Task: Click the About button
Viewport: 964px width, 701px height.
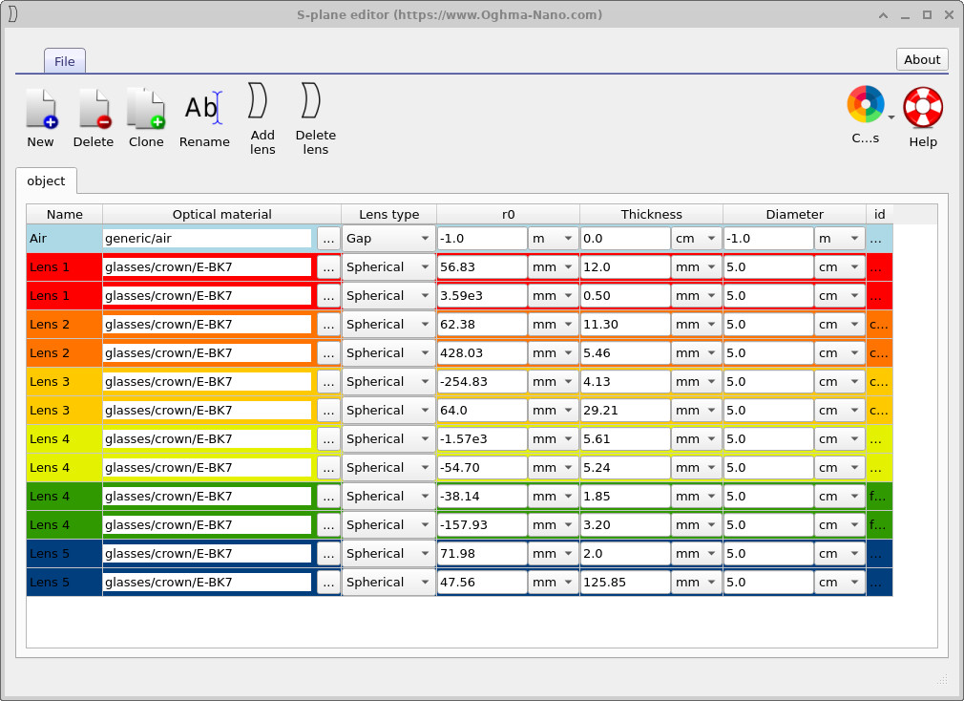Action: click(921, 59)
